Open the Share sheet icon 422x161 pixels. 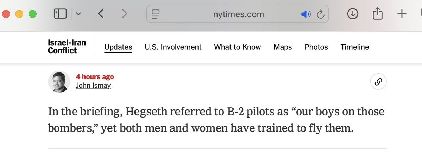tap(378, 13)
